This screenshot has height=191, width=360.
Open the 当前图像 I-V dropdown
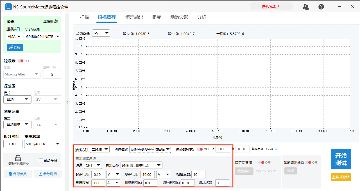tap(101, 33)
